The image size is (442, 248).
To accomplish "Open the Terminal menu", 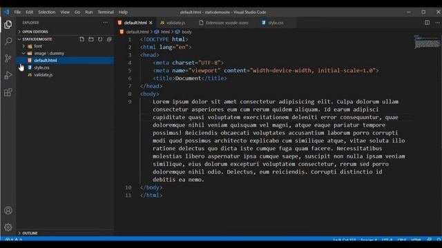I will [106, 12].
